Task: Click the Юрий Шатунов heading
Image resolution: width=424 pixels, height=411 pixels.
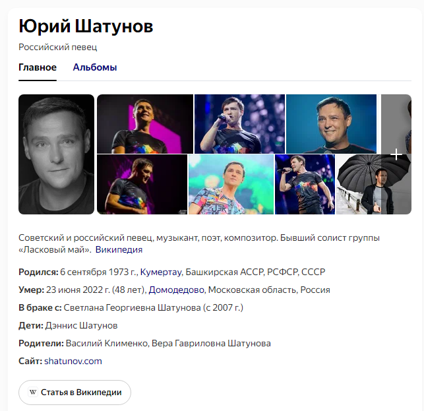Action: (86, 26)
